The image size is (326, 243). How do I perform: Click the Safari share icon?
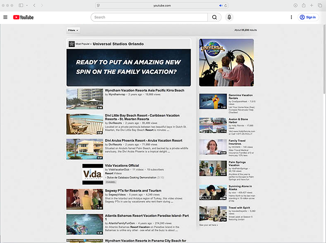coord(303,5)
